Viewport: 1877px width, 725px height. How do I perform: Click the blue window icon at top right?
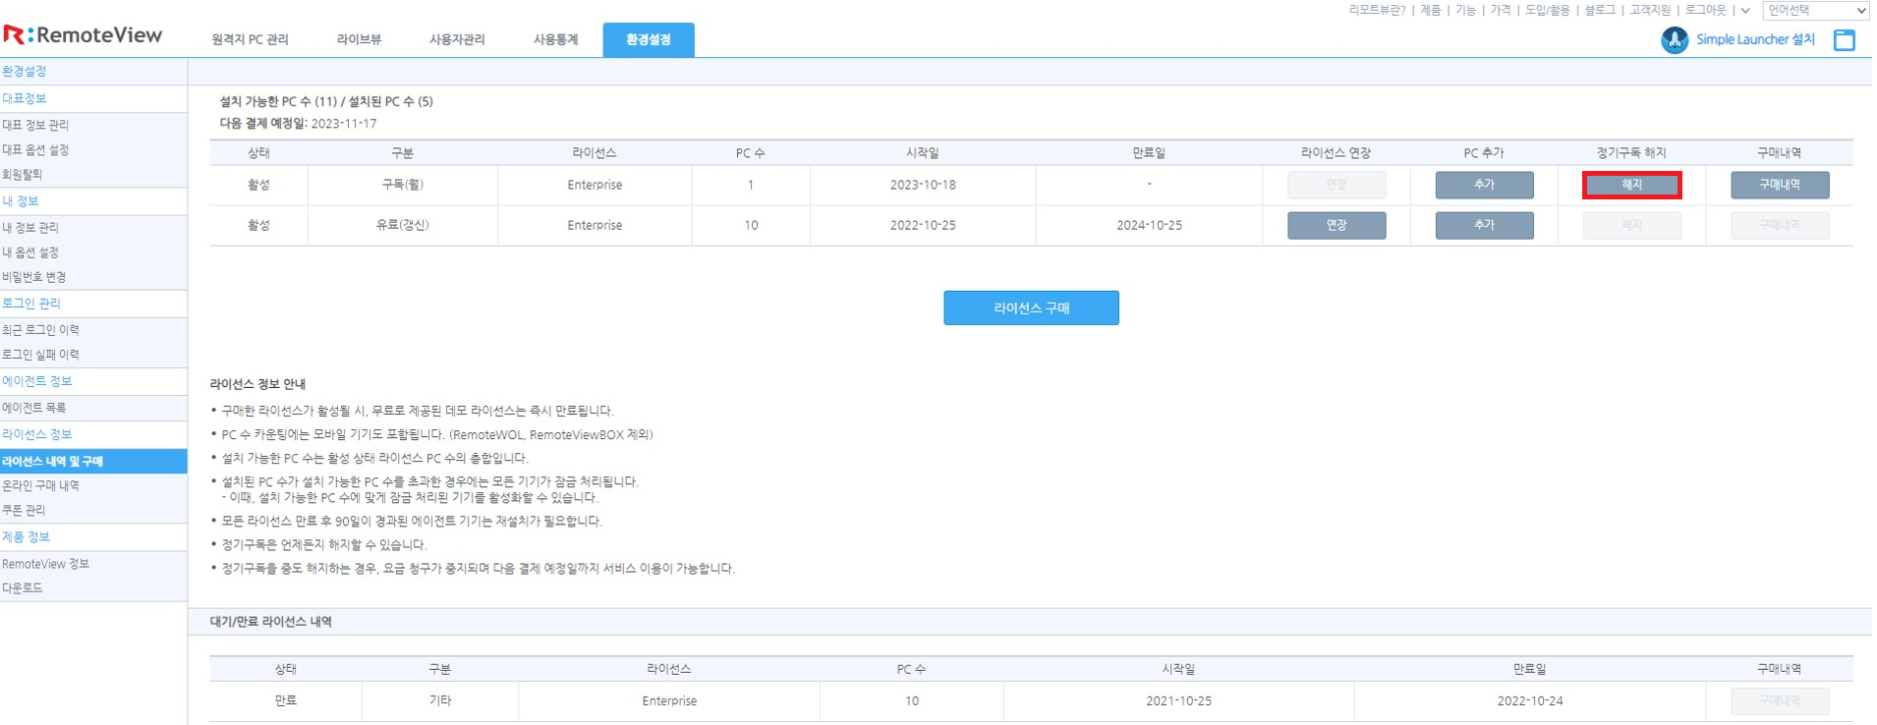tap(1844, 40)
